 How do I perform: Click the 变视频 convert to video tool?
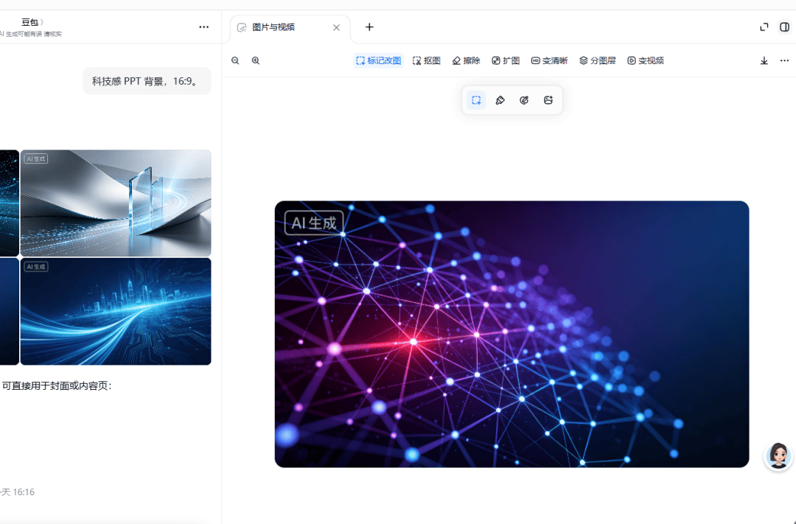coord(646,60)
